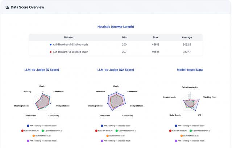Toggle the purple Distilled-math legend under Model-based Data
This screenshot has height=148, width=232.
click(190, 141)
